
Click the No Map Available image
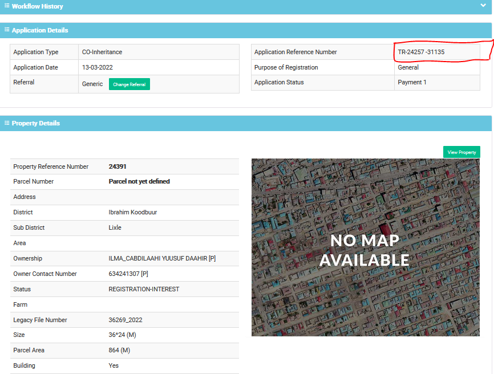click(366, 247)
